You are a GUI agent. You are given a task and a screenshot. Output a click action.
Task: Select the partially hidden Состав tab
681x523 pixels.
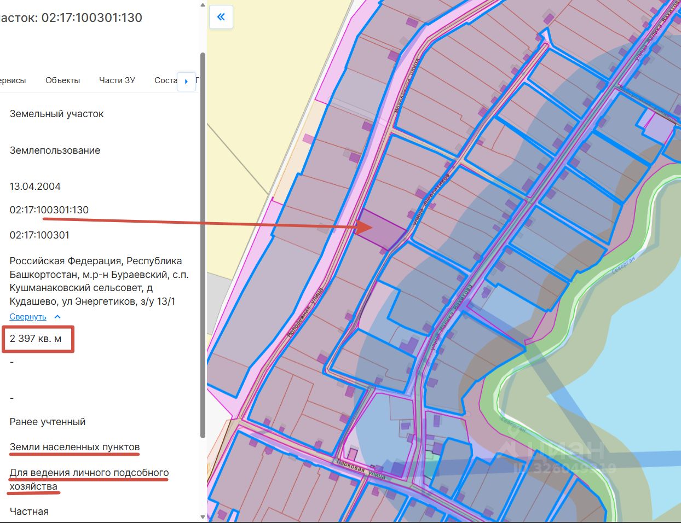pyautogui.click(x=165, y=80)
